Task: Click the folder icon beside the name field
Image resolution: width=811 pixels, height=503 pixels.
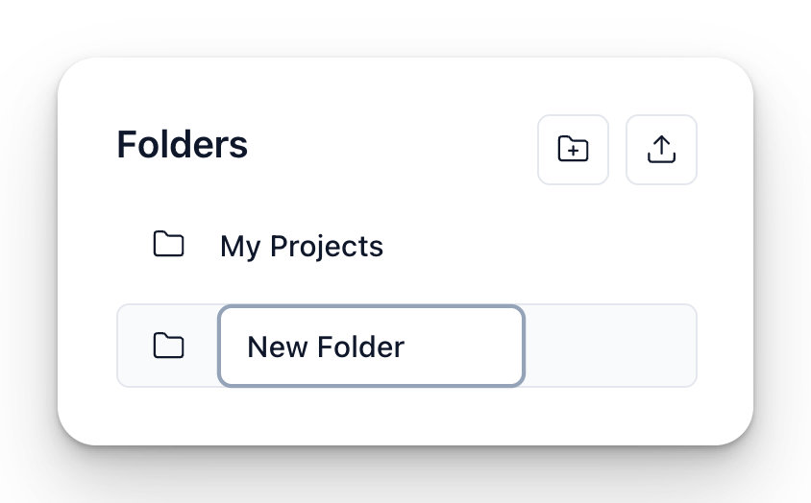Action: 169,346
